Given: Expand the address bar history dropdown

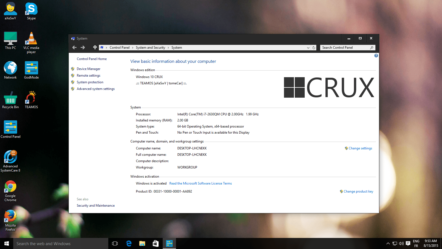Looking at the screenshot, I should 308,48.
